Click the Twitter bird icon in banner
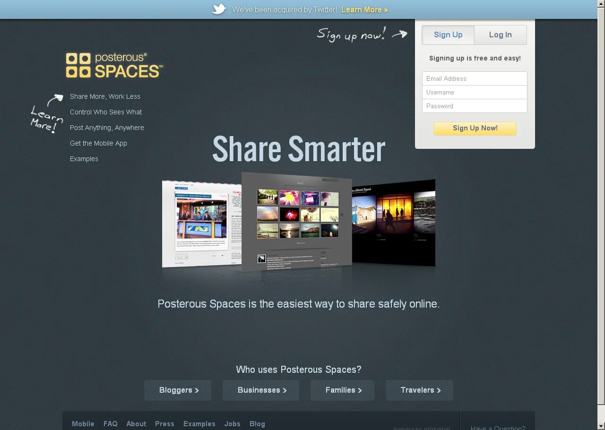Screen dimensions: 605x430 218,9
